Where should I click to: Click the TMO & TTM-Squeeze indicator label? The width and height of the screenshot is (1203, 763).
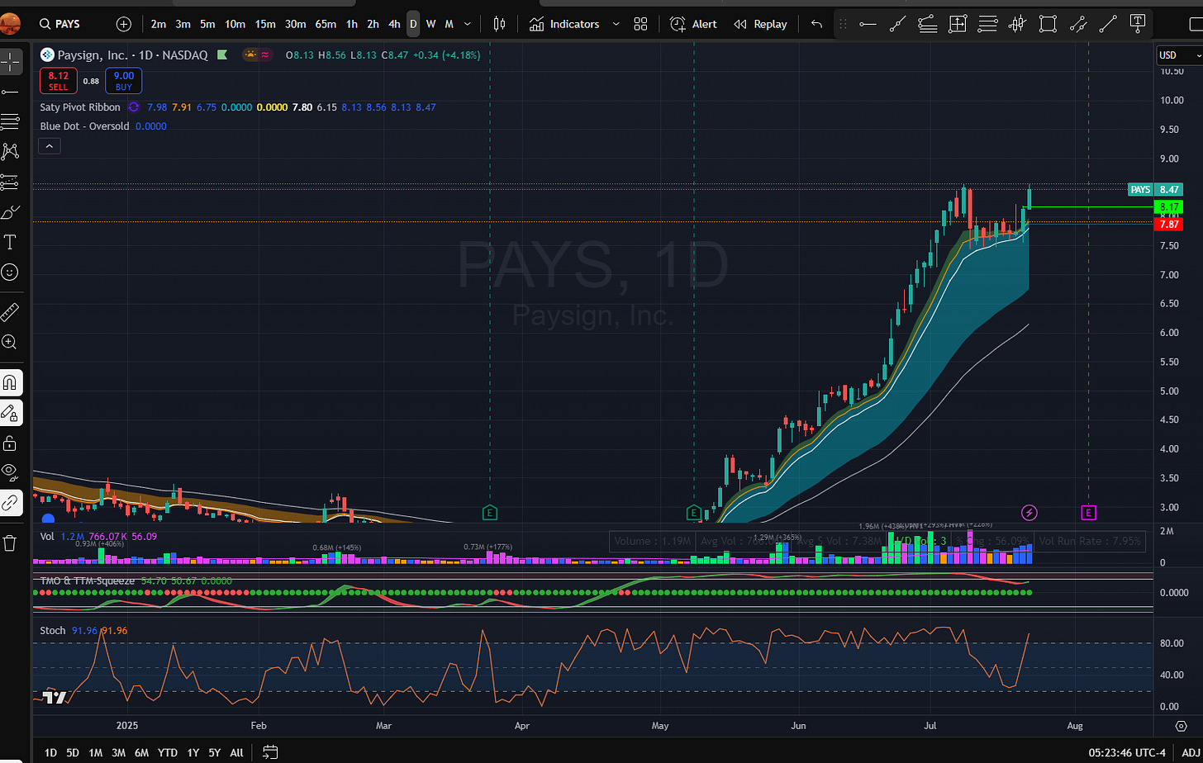[x=88, y=581]
